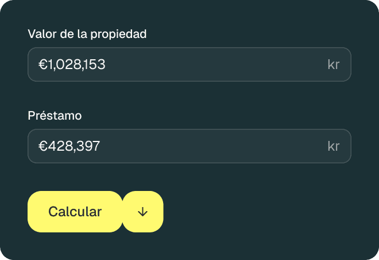
Task: Click the "Valor de la propiedad" label
Action: point(87,34)
